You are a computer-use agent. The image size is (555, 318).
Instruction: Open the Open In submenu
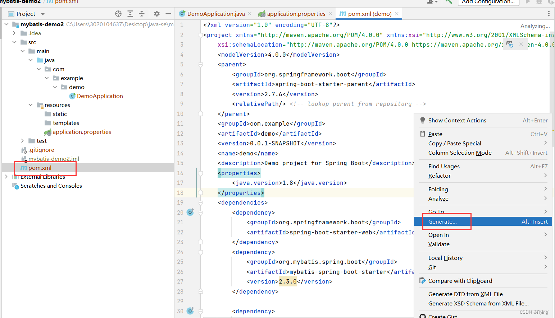(483, 235)
